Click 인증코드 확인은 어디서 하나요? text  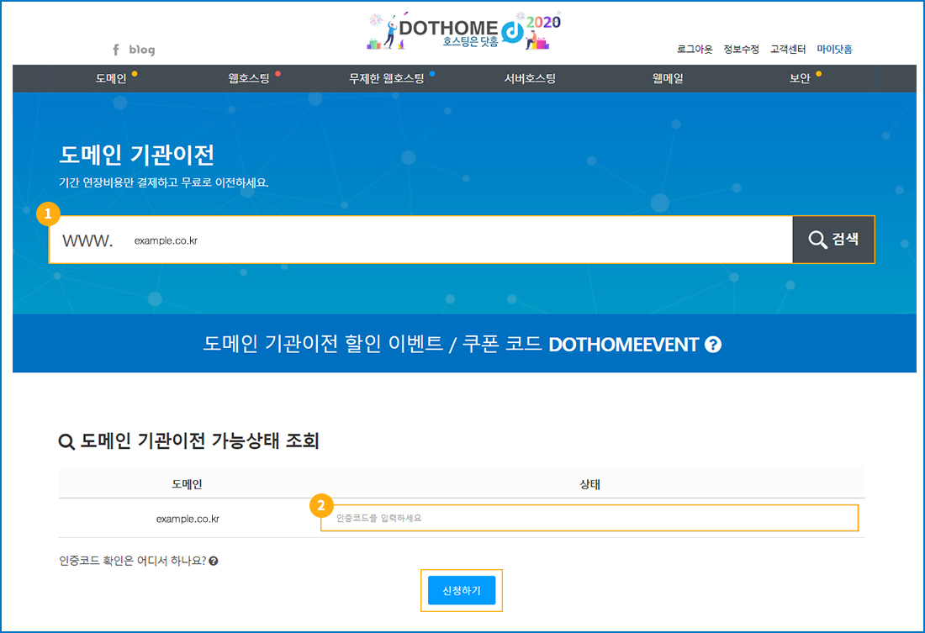[132, 561]
